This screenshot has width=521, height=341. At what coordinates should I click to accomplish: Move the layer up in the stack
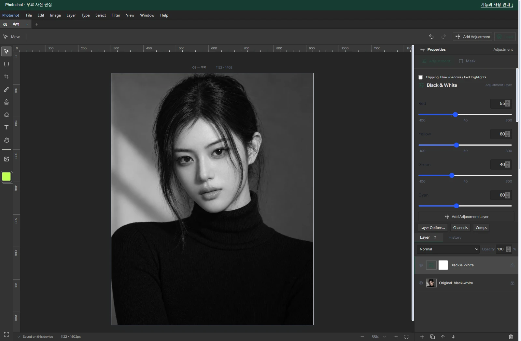[443, 337]
